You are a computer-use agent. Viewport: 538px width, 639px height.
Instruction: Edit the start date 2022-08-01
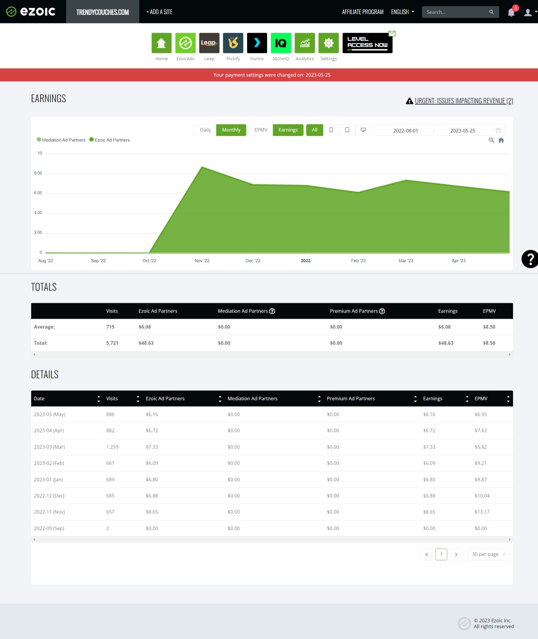point(405,131)
